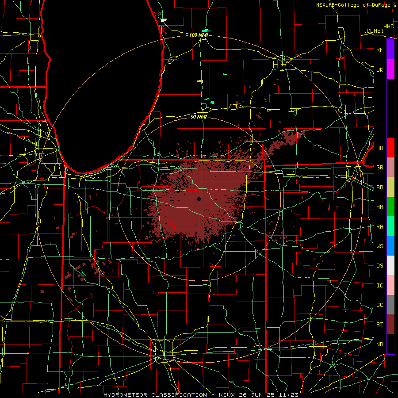Click the brown BI legend swatch
Screen dimensions: 398x398
point(390,325)
